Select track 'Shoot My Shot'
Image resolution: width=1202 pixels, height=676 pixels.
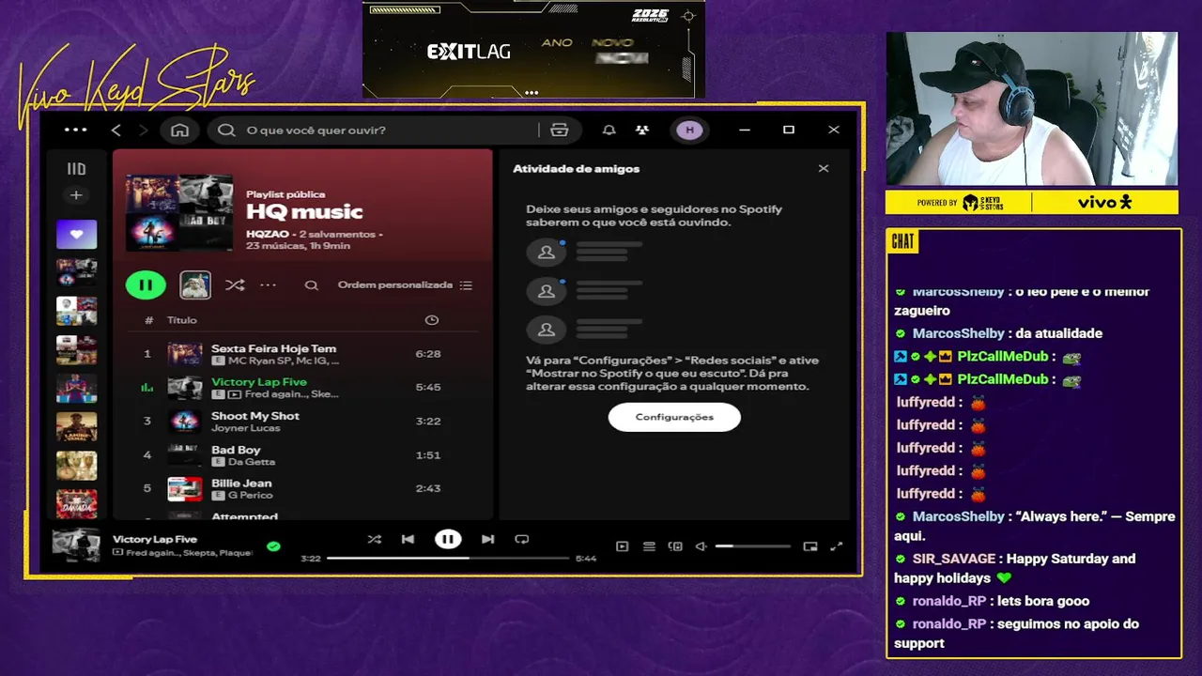tap(300, 421)
